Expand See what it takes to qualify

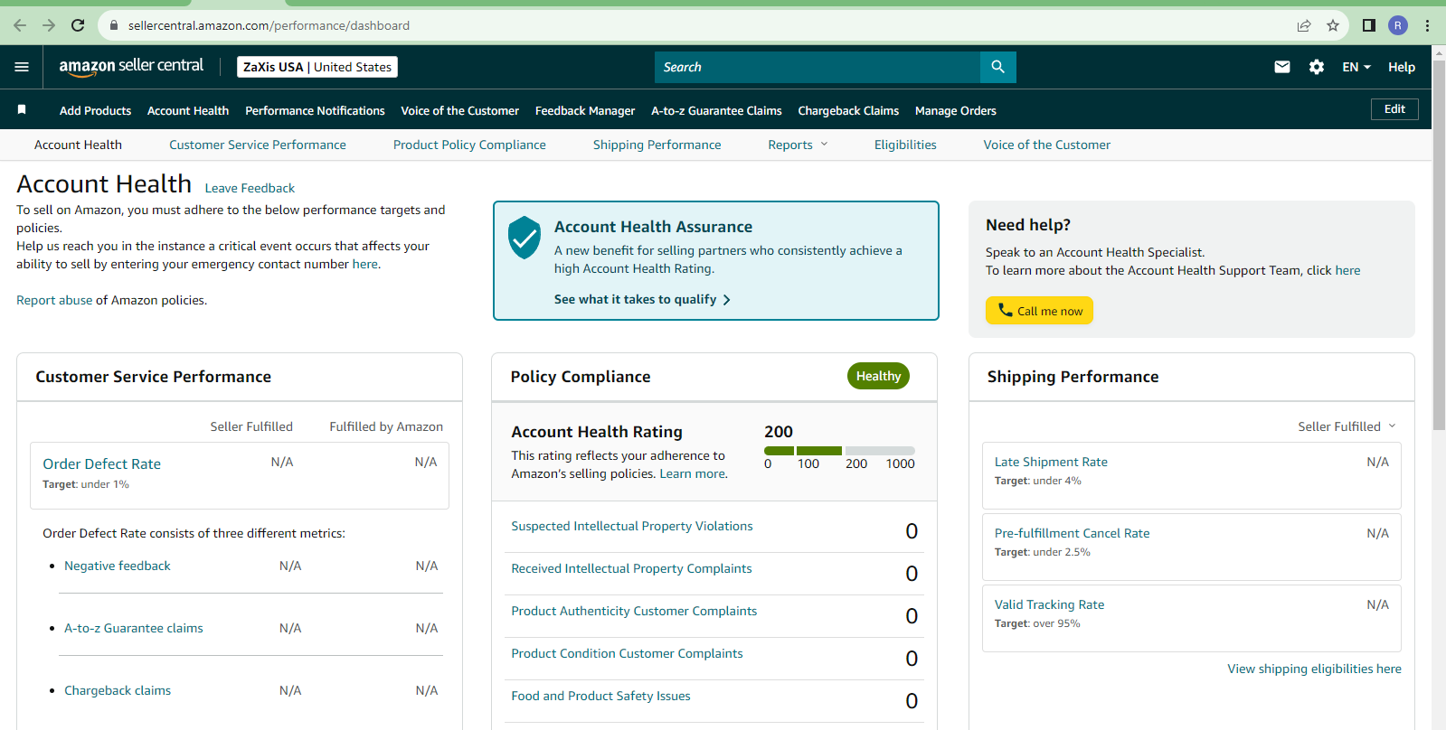click(x=642, y=299)
